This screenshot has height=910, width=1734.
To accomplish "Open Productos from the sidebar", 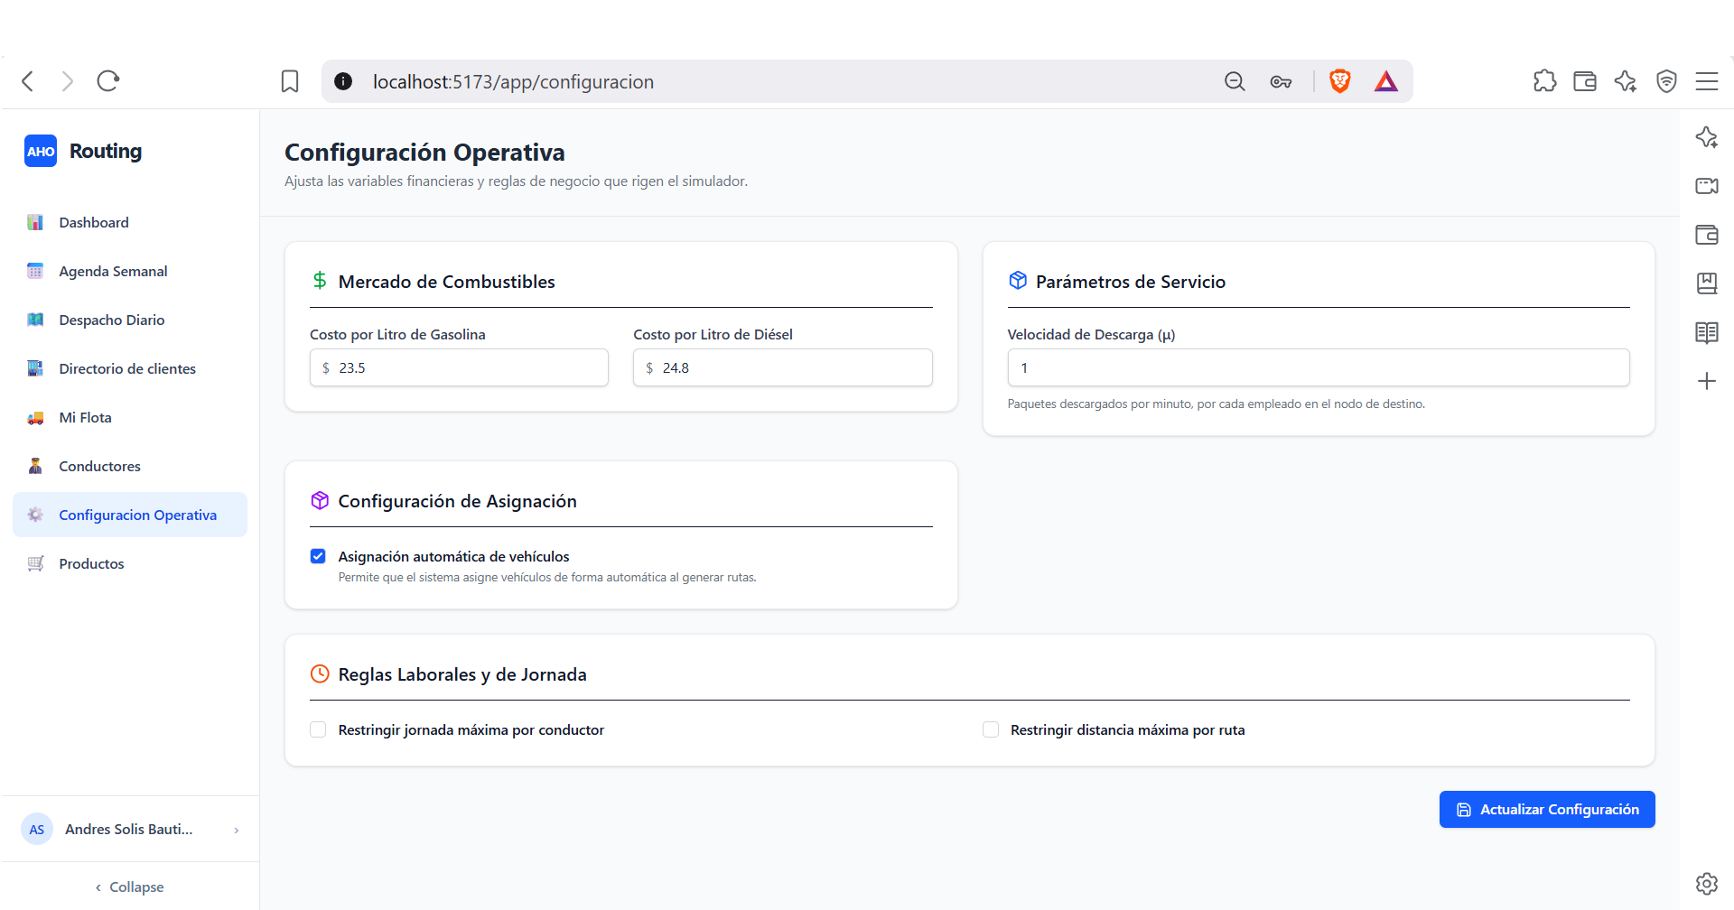I will tap(130, 563).
